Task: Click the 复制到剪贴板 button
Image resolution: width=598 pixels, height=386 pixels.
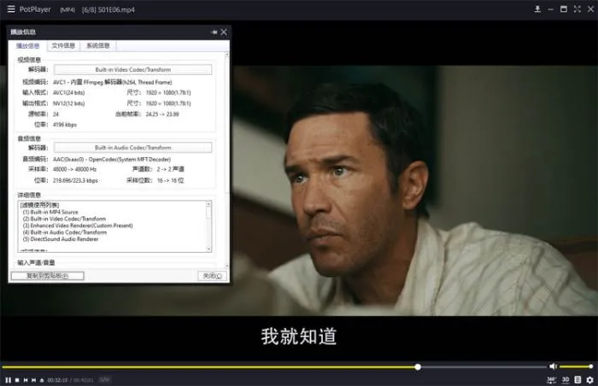Action: tap(48, 276)
